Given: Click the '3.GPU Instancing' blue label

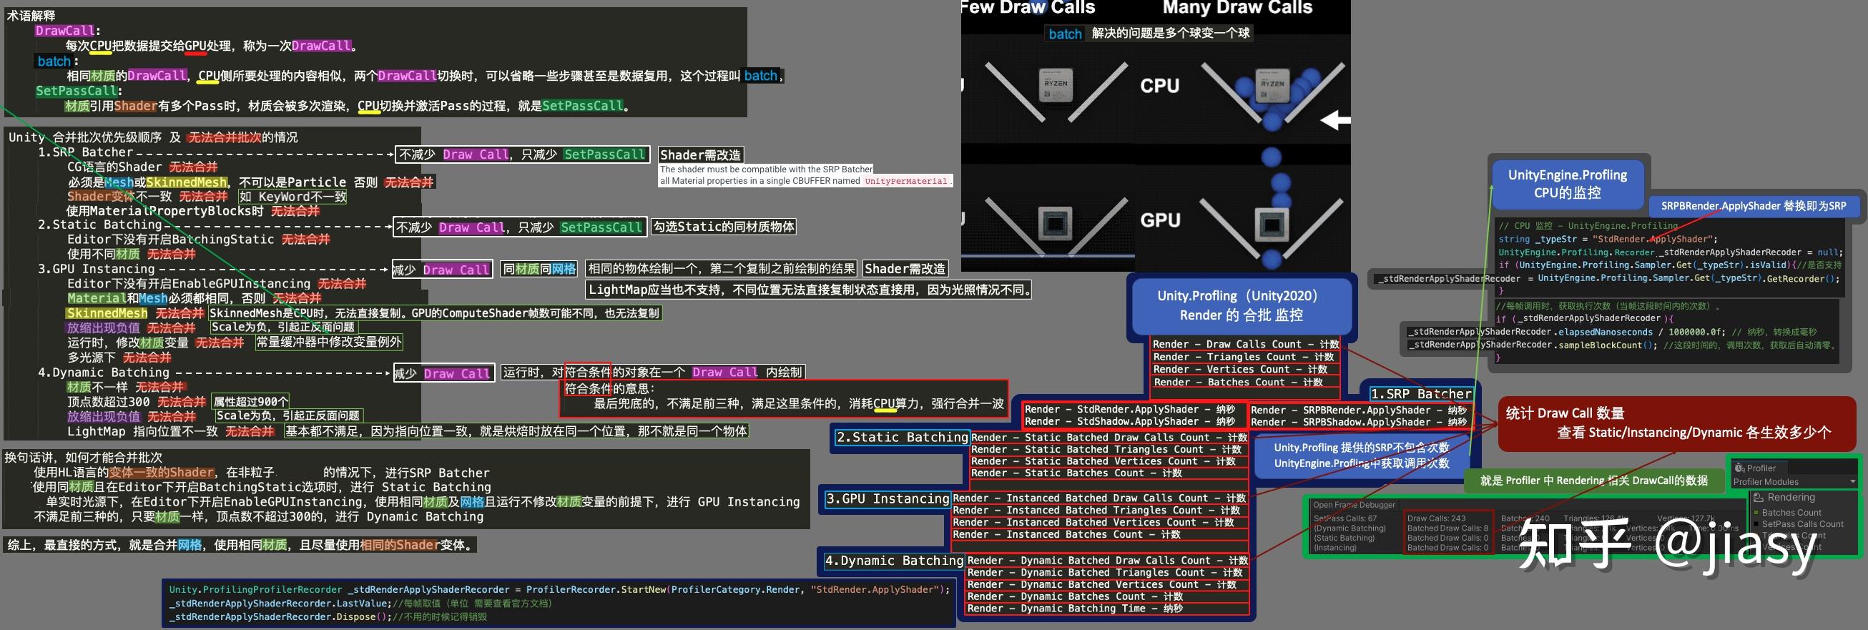Looking at the screenshot, I should click(x=888, y=499).
